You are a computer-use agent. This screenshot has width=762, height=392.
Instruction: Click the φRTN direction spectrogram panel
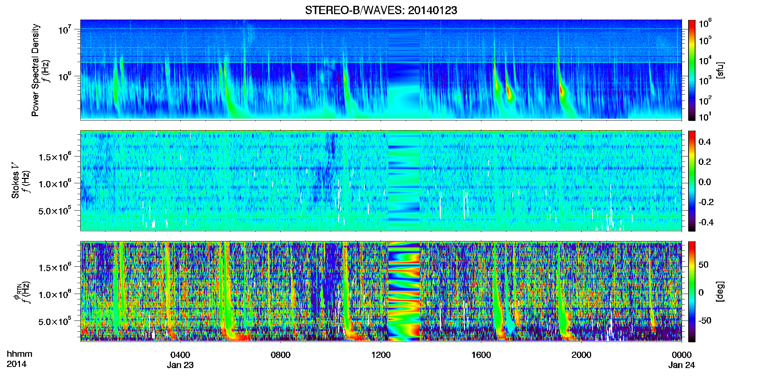[381, 291]
